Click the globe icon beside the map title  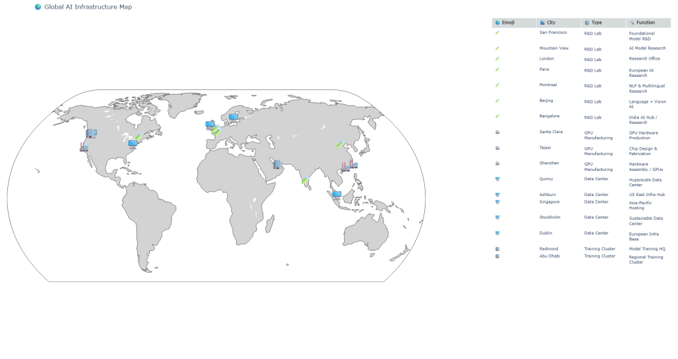point(38,7)
